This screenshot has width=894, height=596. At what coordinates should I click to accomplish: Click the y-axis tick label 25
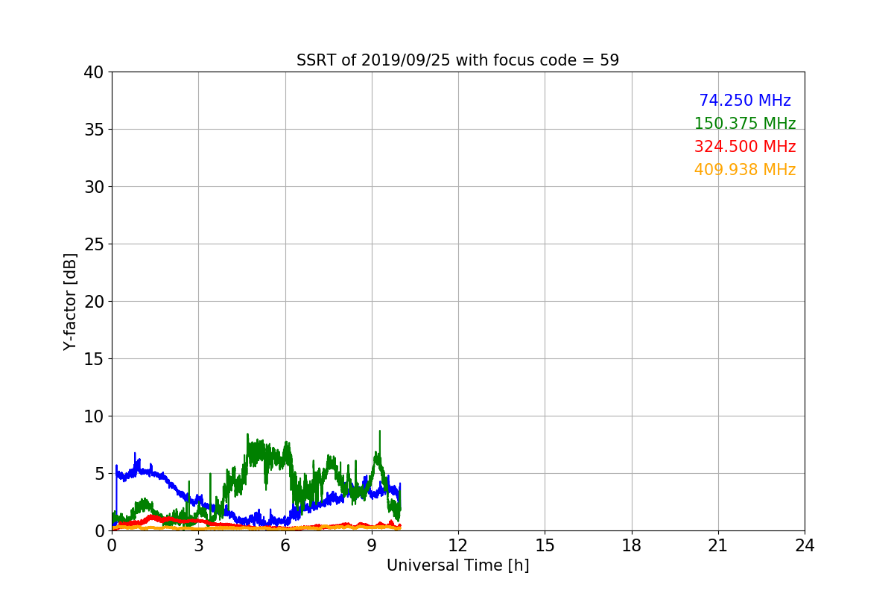(x=93, y=244)
